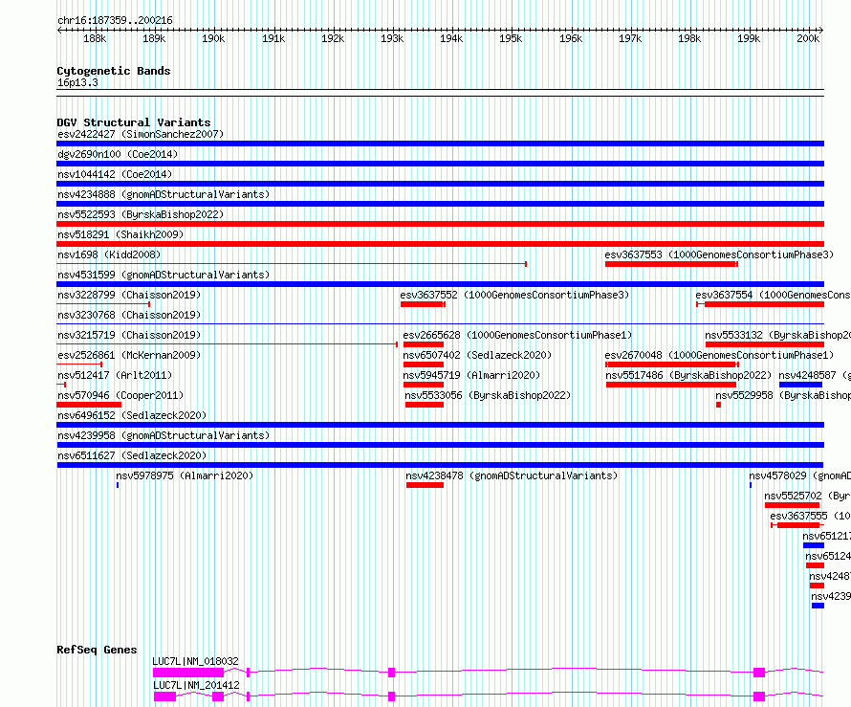Open nsv6507402 (Sedlazeck2020) variant
Screen dimensions: 851x707
coord(477,355)
